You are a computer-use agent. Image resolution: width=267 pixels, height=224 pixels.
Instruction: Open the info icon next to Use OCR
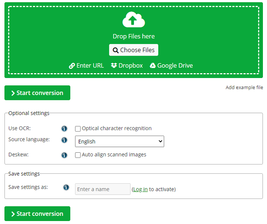coord(64,129)
